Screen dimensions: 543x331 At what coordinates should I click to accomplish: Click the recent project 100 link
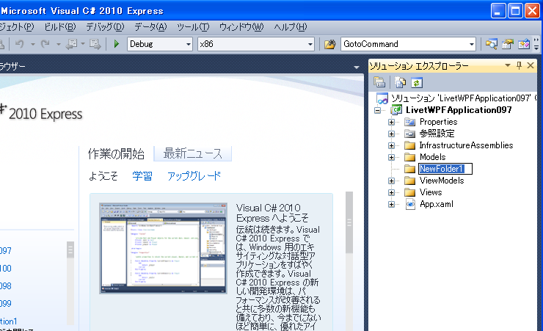(x=6, y=269)
